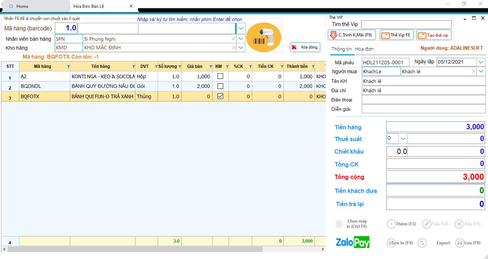Click the icon left of Export
This screenshot has height=259, width=488.
pyautogui.click(x=422, y=243)
